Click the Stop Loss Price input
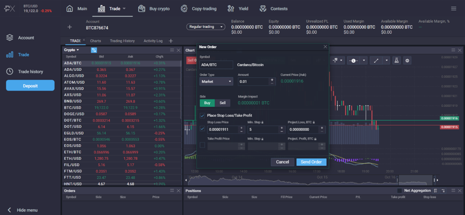This screenshot has height=215, width=465. point(223,130)
